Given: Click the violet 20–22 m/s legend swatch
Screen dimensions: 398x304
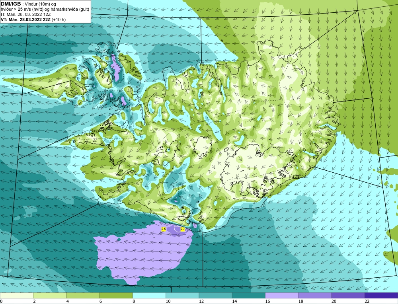Looking at the screenshot, I should (x=348, y=295).
